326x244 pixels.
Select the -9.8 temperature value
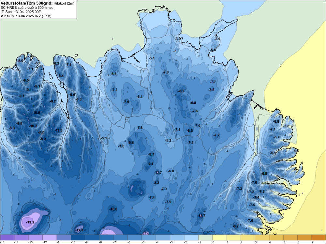[19, 123]
